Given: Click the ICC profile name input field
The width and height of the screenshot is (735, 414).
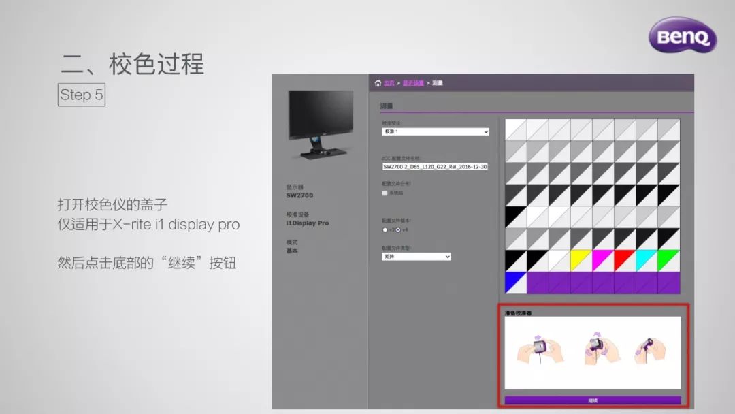Looking at the screenshot, I should 436,167.
